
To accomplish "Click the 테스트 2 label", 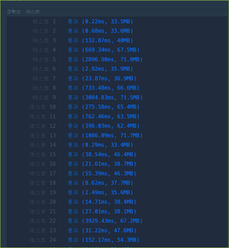I will 44,31.
